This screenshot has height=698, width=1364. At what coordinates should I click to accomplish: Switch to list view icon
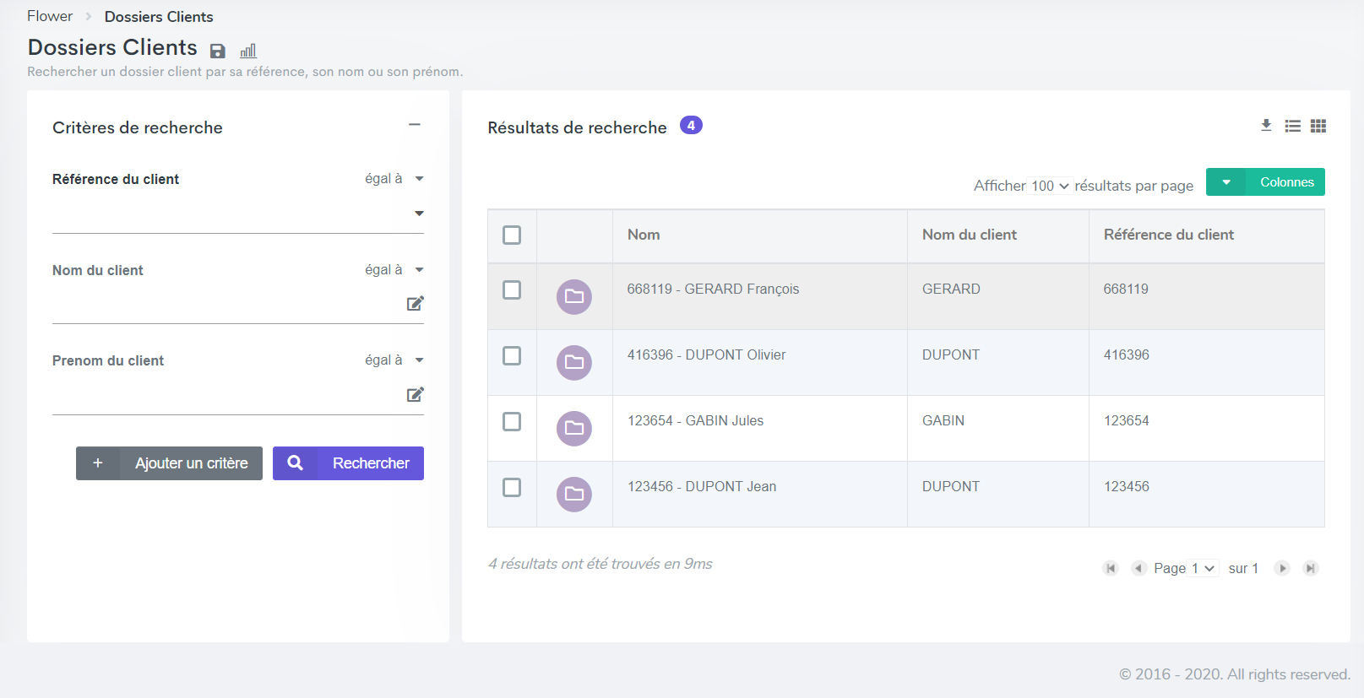click(x=1292, y=126)
